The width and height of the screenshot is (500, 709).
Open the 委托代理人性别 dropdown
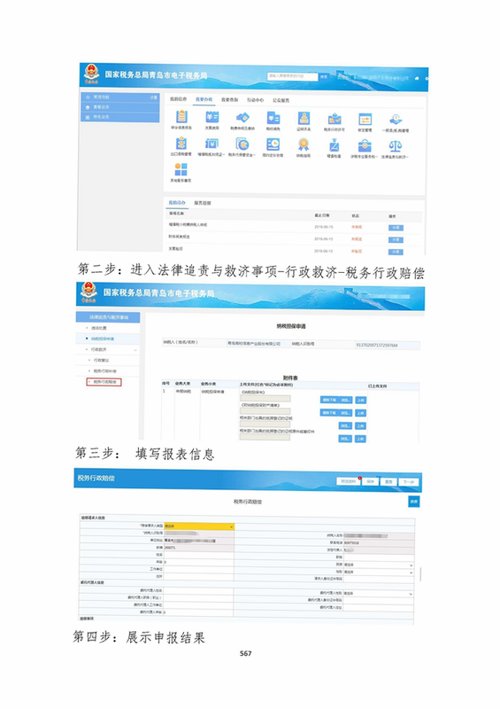[x=379, y=593]
